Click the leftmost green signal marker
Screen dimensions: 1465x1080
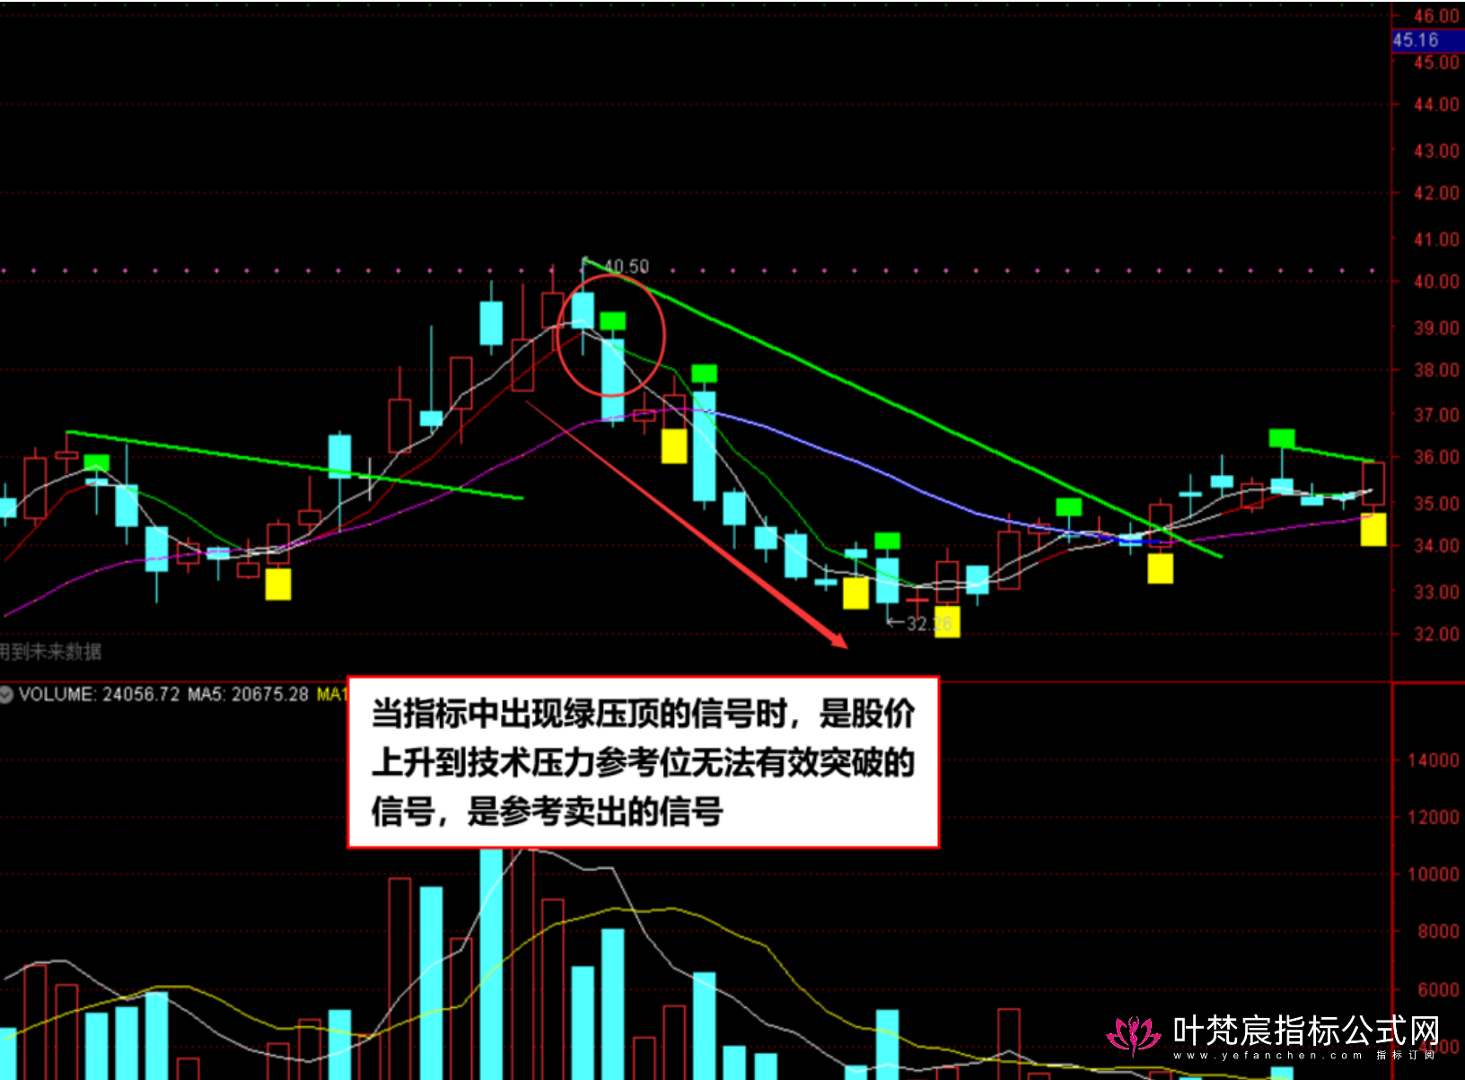[96, 463]
